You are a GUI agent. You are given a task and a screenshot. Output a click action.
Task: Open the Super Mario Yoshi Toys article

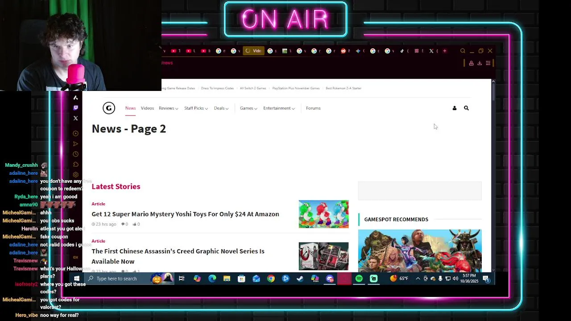tap(185, 214)
